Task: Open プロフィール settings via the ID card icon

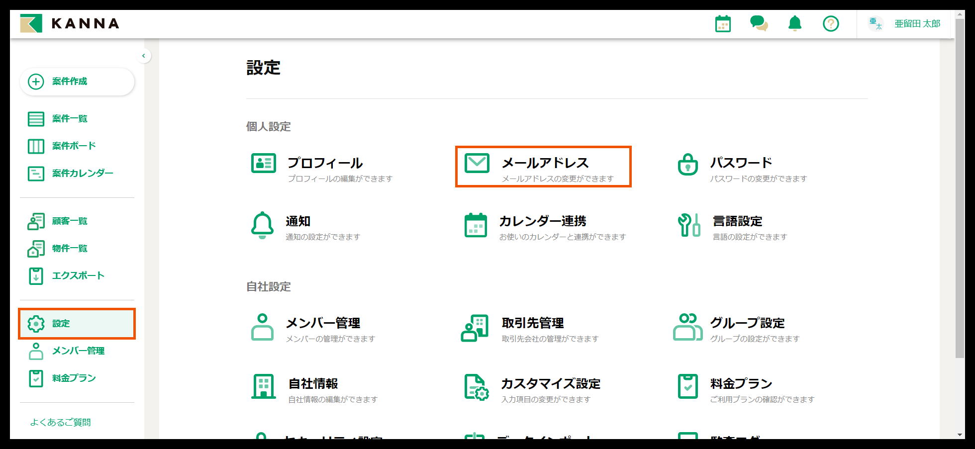Action: coord(263,163)
